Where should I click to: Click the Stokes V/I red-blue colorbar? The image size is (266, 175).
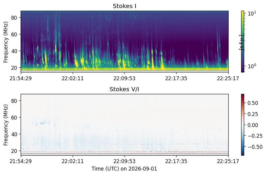(243, 125)
